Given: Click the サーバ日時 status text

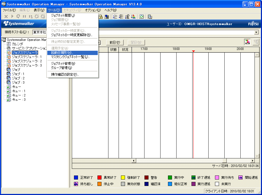Looking at the screenshot, I should [235, 166].
